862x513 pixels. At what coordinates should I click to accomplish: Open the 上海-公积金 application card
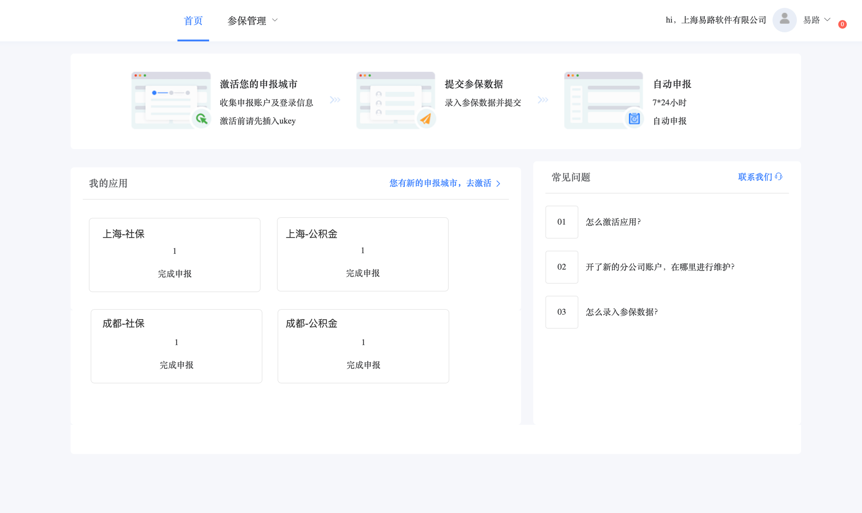362,254
